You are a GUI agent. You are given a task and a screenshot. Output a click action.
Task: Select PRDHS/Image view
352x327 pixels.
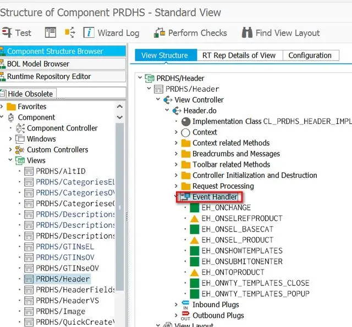pyautogui.click(x=61, y=311)
